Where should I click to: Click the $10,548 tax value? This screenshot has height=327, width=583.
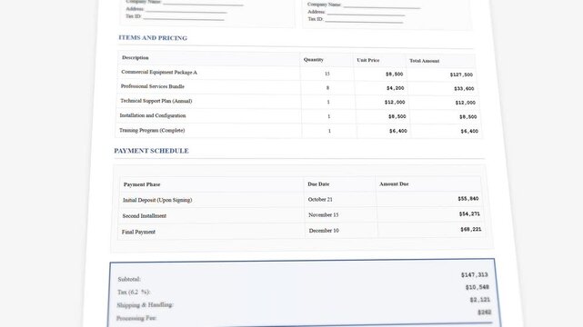pyautogui.click(x=477, y=288)
